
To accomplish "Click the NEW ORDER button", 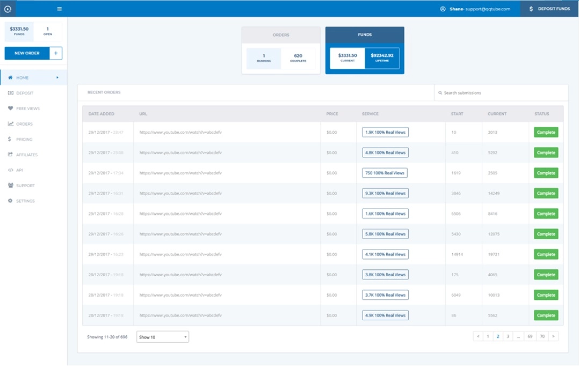I will (27, 53).
